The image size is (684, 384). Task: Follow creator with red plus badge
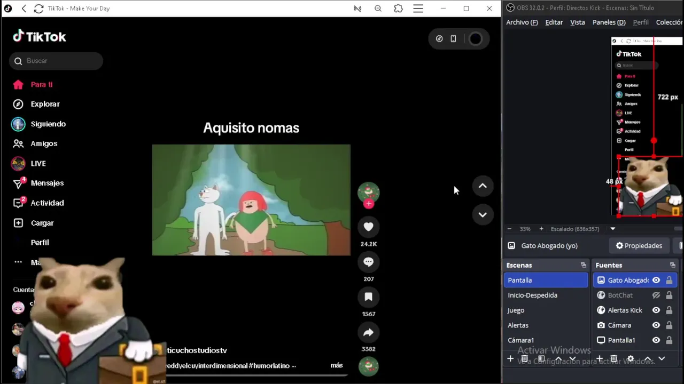coord(368,204)
